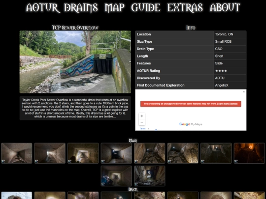Open last Brick gallery thumbnail

(x=249, y=196)
